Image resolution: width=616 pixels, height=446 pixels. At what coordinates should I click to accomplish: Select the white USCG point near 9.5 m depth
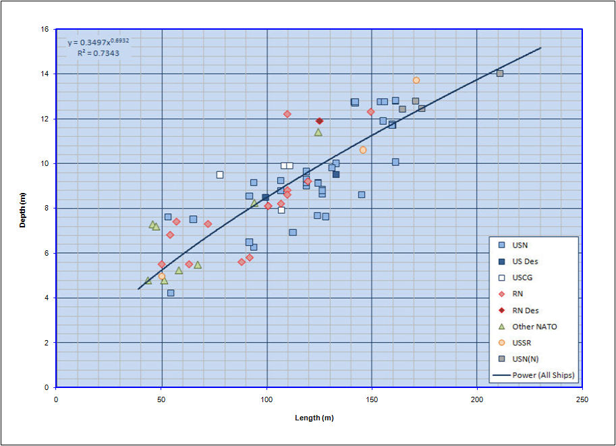[220, 175]
